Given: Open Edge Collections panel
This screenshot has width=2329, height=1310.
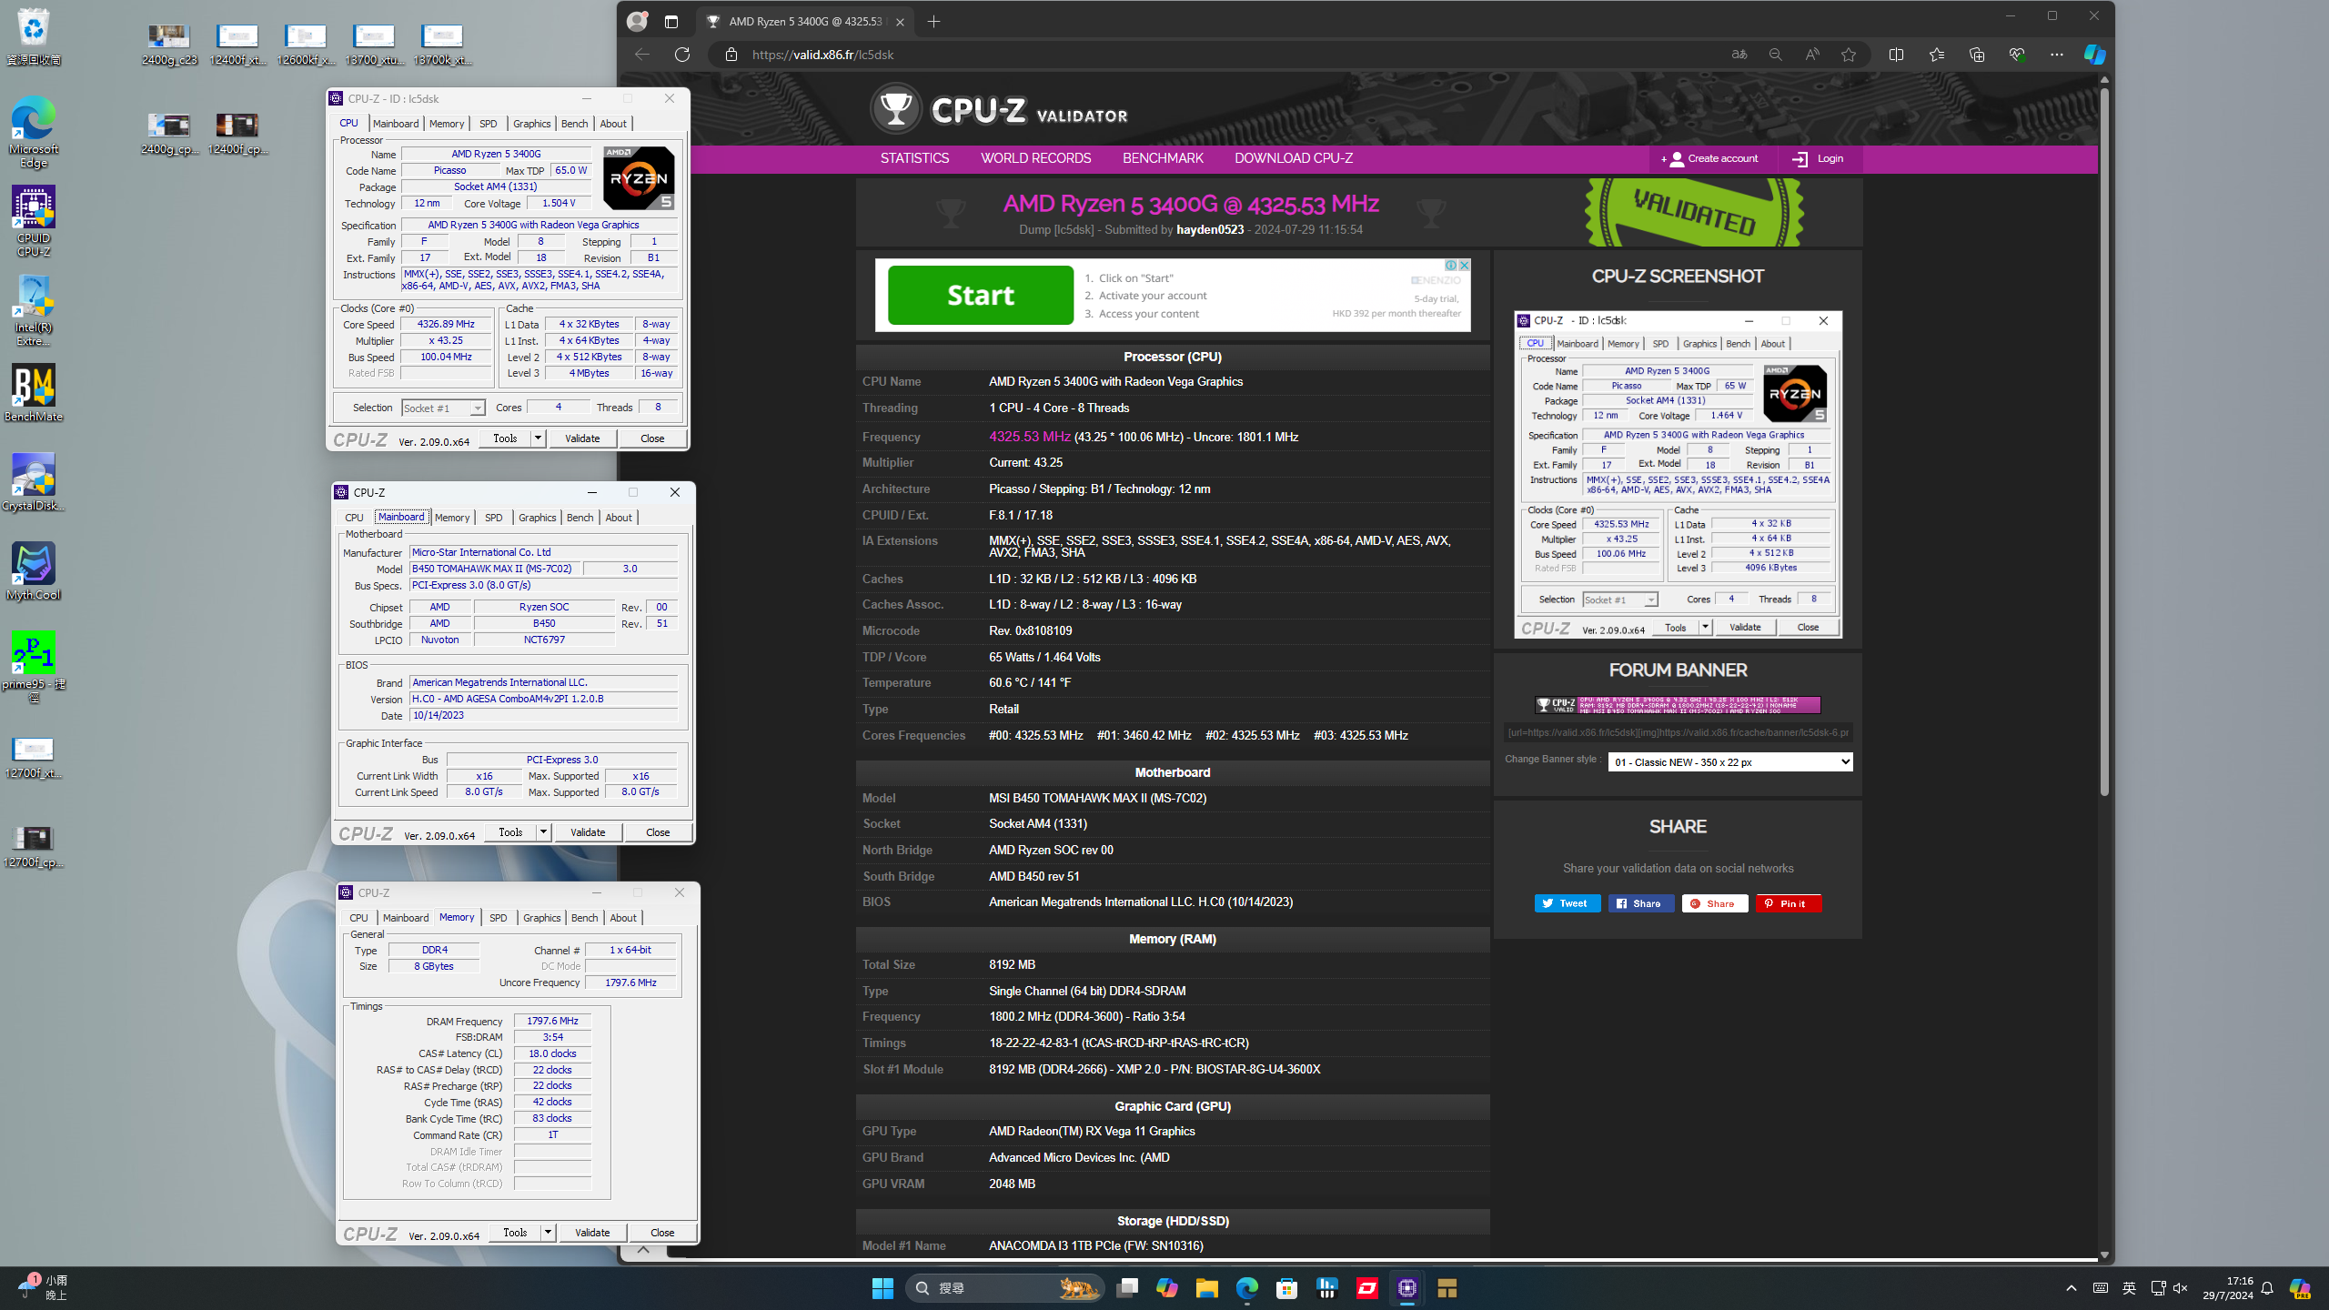Looking at the screenshot, I should pyautogui.click(x=1977, y=55).
